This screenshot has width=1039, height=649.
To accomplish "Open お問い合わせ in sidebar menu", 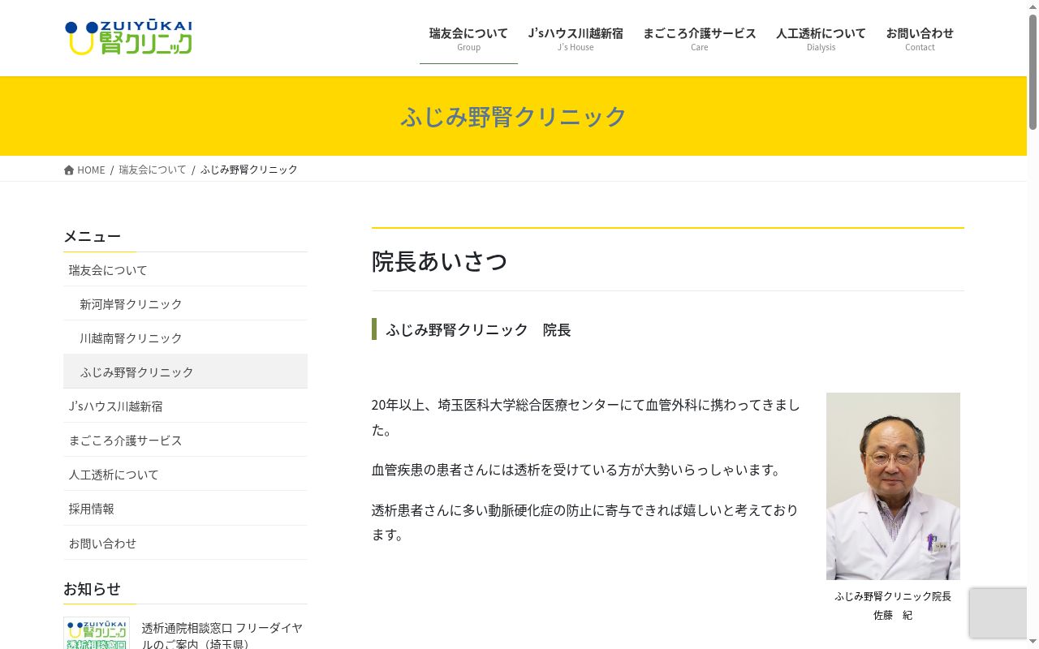I will coord(185,543).
